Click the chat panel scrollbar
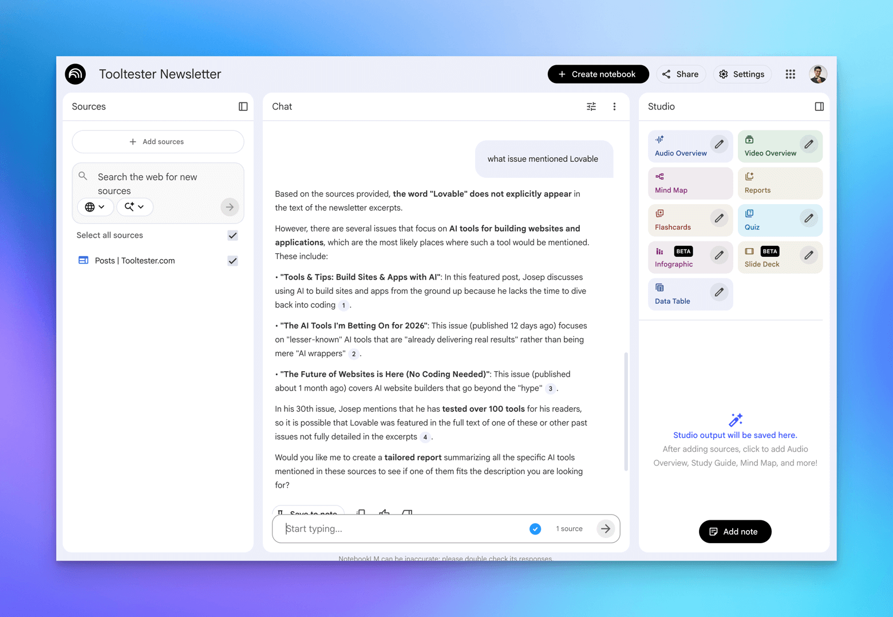The width and height of the screenshot is (893, 617). [x=626, y=412]
